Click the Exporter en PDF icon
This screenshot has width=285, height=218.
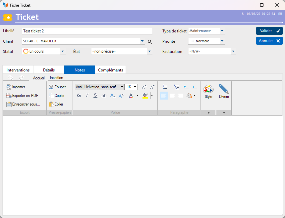[x=9, y=96]
